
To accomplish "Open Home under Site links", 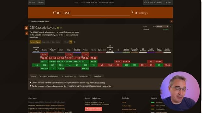I will [x=124, y=102].
